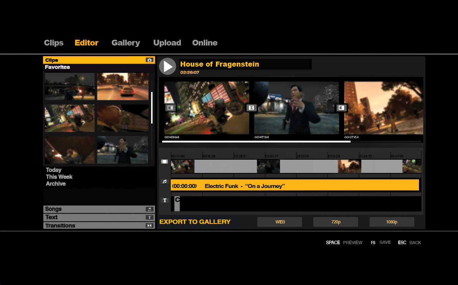
Task: Click transition icon between second and third clips
Action: (x=341, y=108)
